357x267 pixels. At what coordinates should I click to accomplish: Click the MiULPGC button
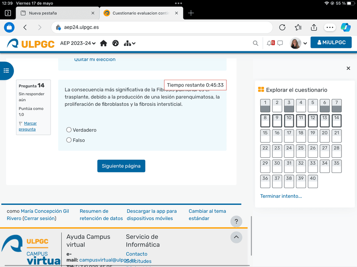coord(331,42)
